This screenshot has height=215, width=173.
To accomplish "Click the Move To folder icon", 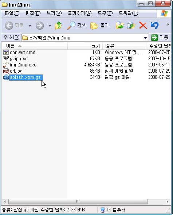I will (120, 25).
